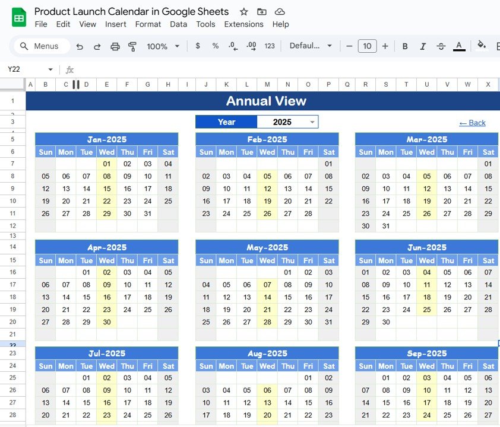
Task: Select column E header
Action: tap(106, 84)
